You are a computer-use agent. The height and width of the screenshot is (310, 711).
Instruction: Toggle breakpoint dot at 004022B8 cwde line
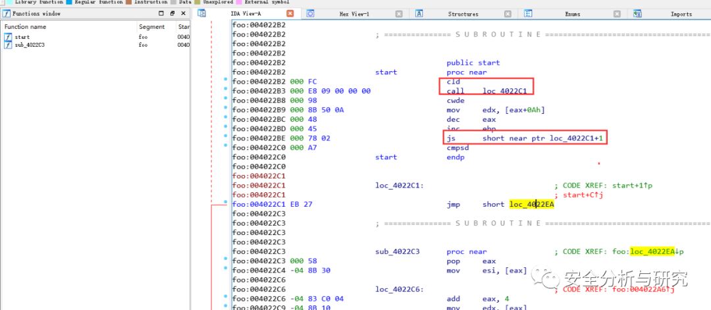pyautogui.click(x=226, y=98)
